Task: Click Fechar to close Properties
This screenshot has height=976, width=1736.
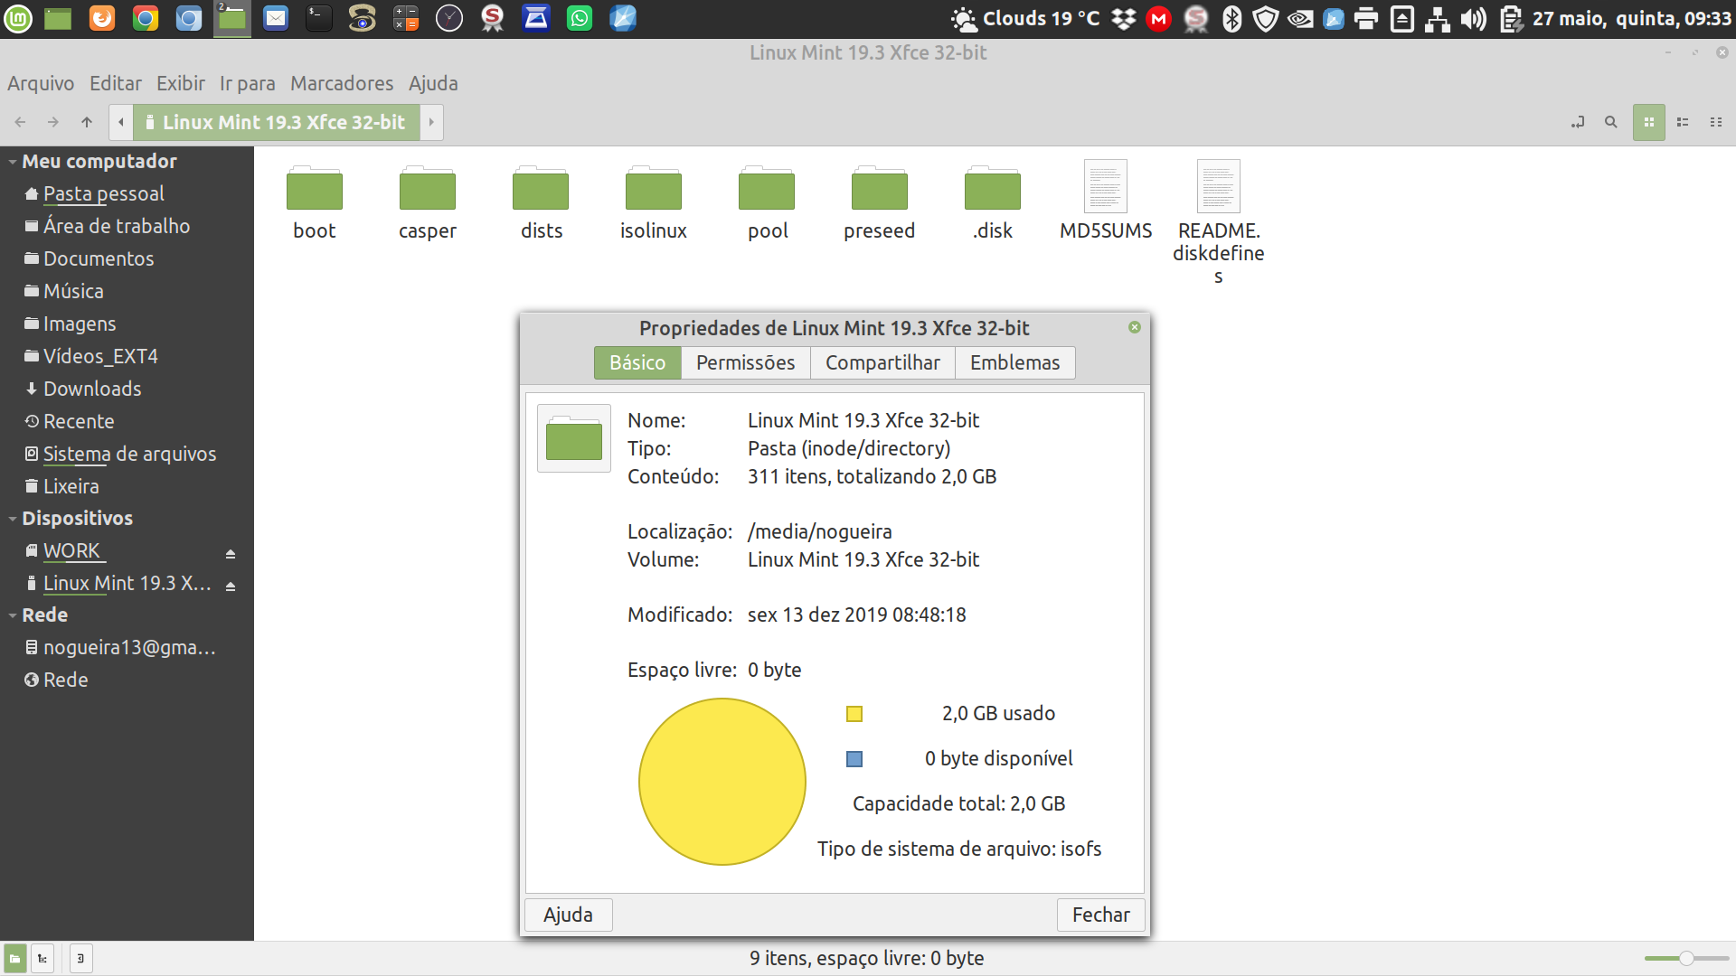Action: tap(1100, 915)
